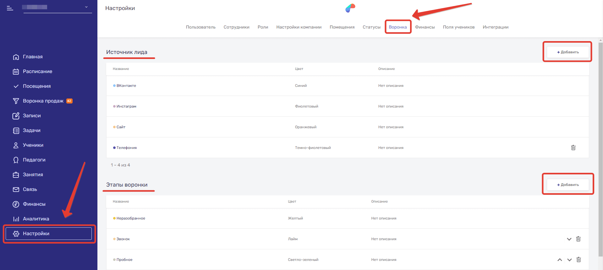Delete the Телефония lead source
Image resolution: width=603 pixels, height=270 pixels.
573,148
